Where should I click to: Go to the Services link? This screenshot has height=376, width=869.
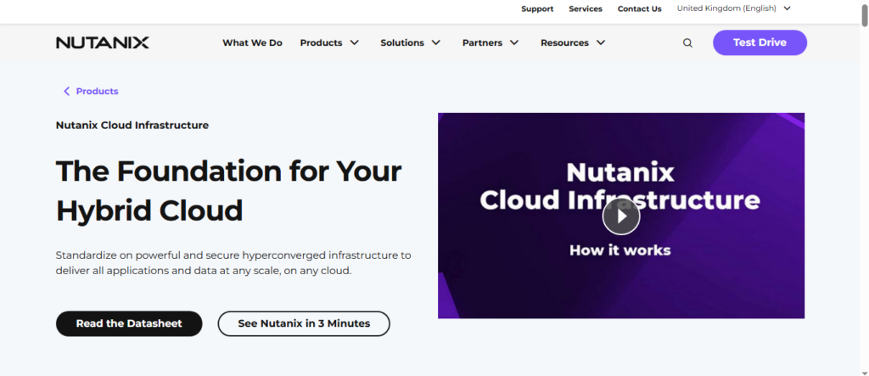point(586,8)
